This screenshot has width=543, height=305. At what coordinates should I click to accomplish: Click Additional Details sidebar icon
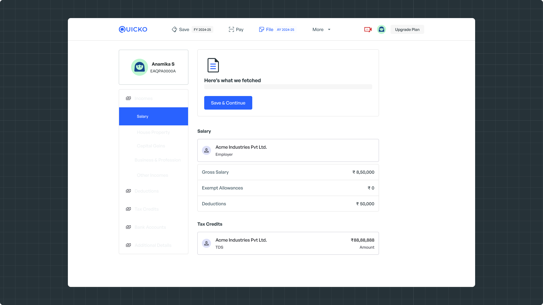128,245
